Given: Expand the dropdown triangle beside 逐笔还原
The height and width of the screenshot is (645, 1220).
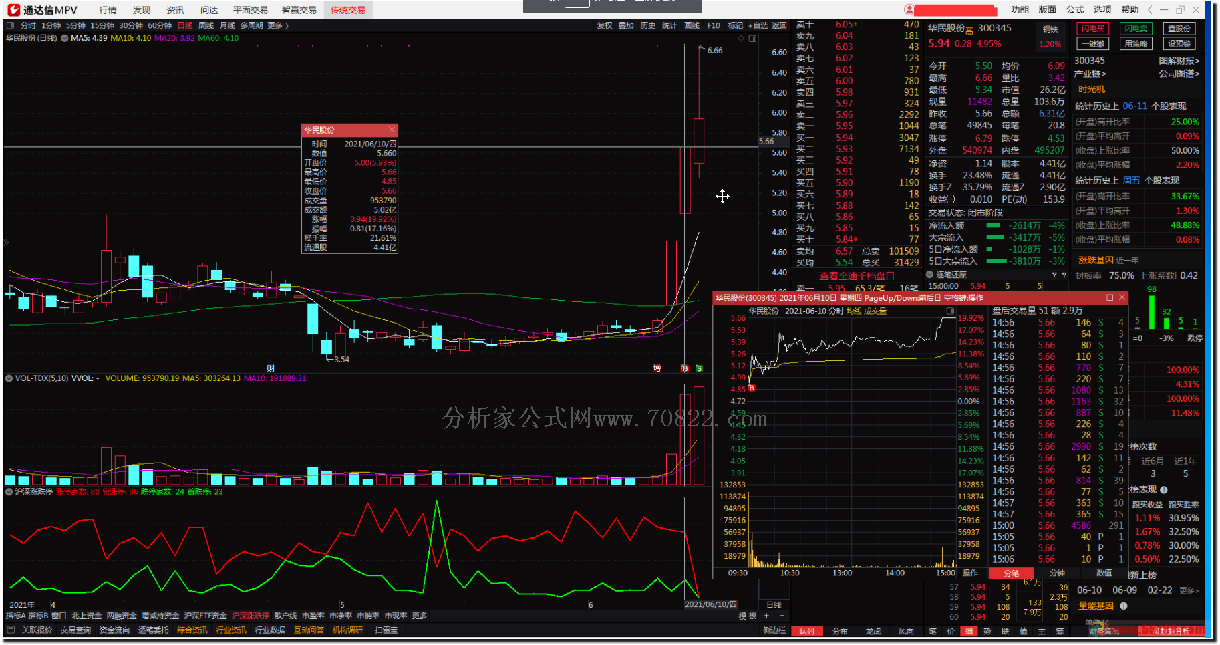Looking at the screenshot, I should point(1054,275).
